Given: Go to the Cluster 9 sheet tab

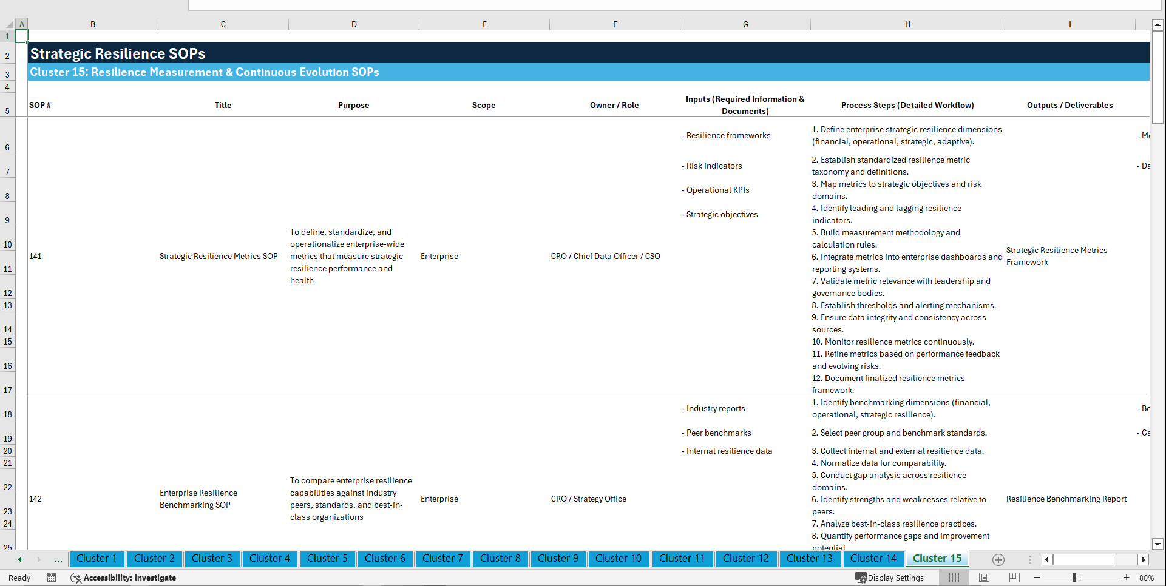Looking at the screenshot, I should coord(558,559).
